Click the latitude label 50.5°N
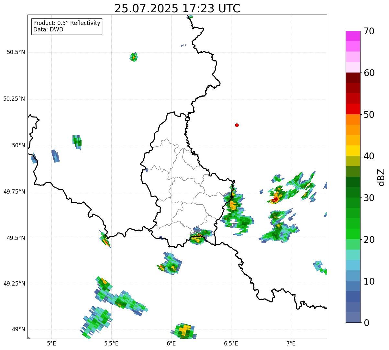This screenshot has width=389, height=350. pos(16,52)
